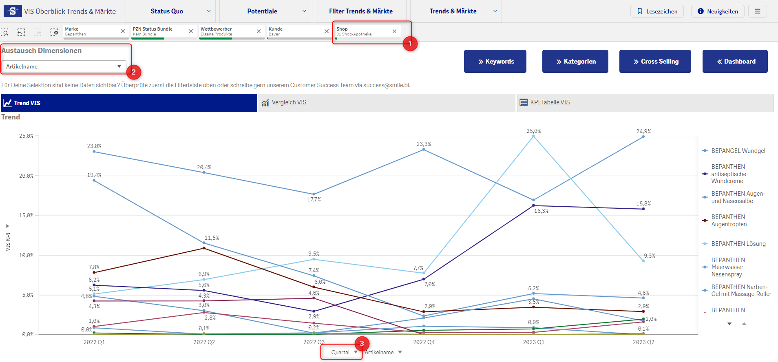
Task: Open Neuigkeiten info button
Action: point(717,11)
